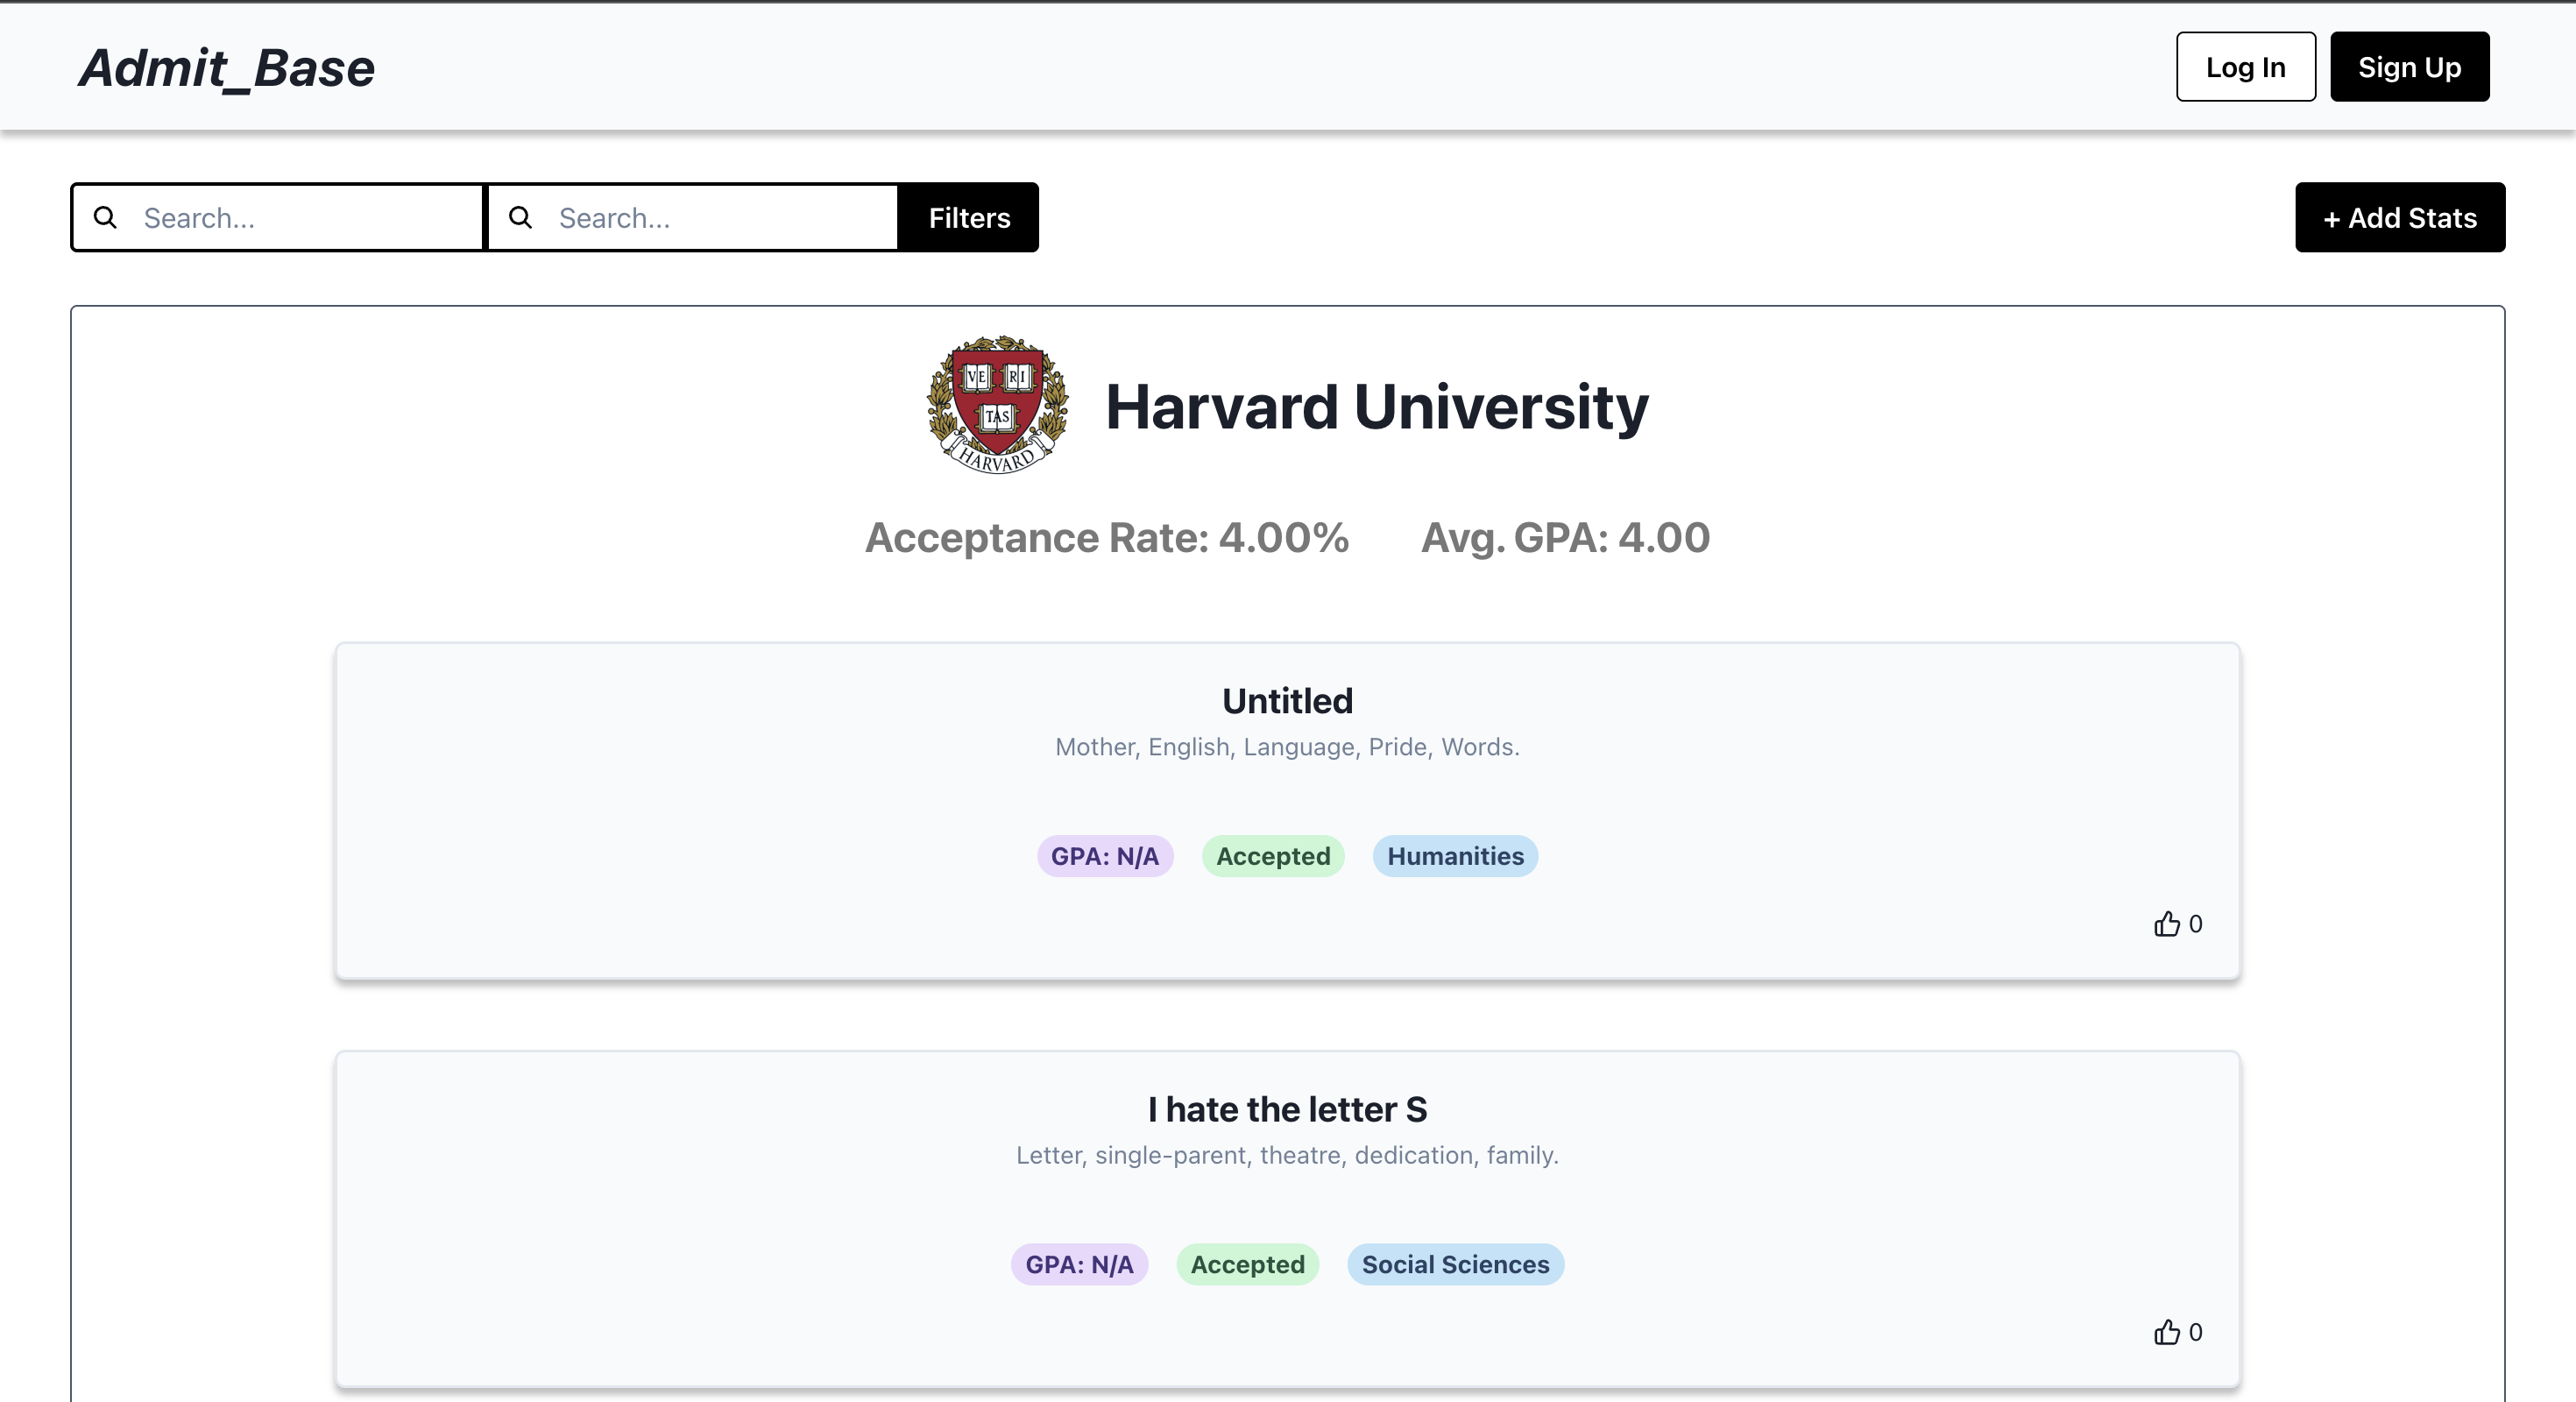Add new stats with + Add Stats

2399,217
